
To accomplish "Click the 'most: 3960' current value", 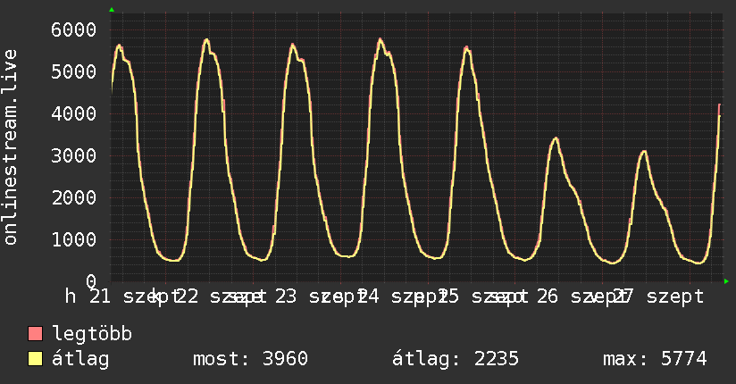I will [250, 359].
